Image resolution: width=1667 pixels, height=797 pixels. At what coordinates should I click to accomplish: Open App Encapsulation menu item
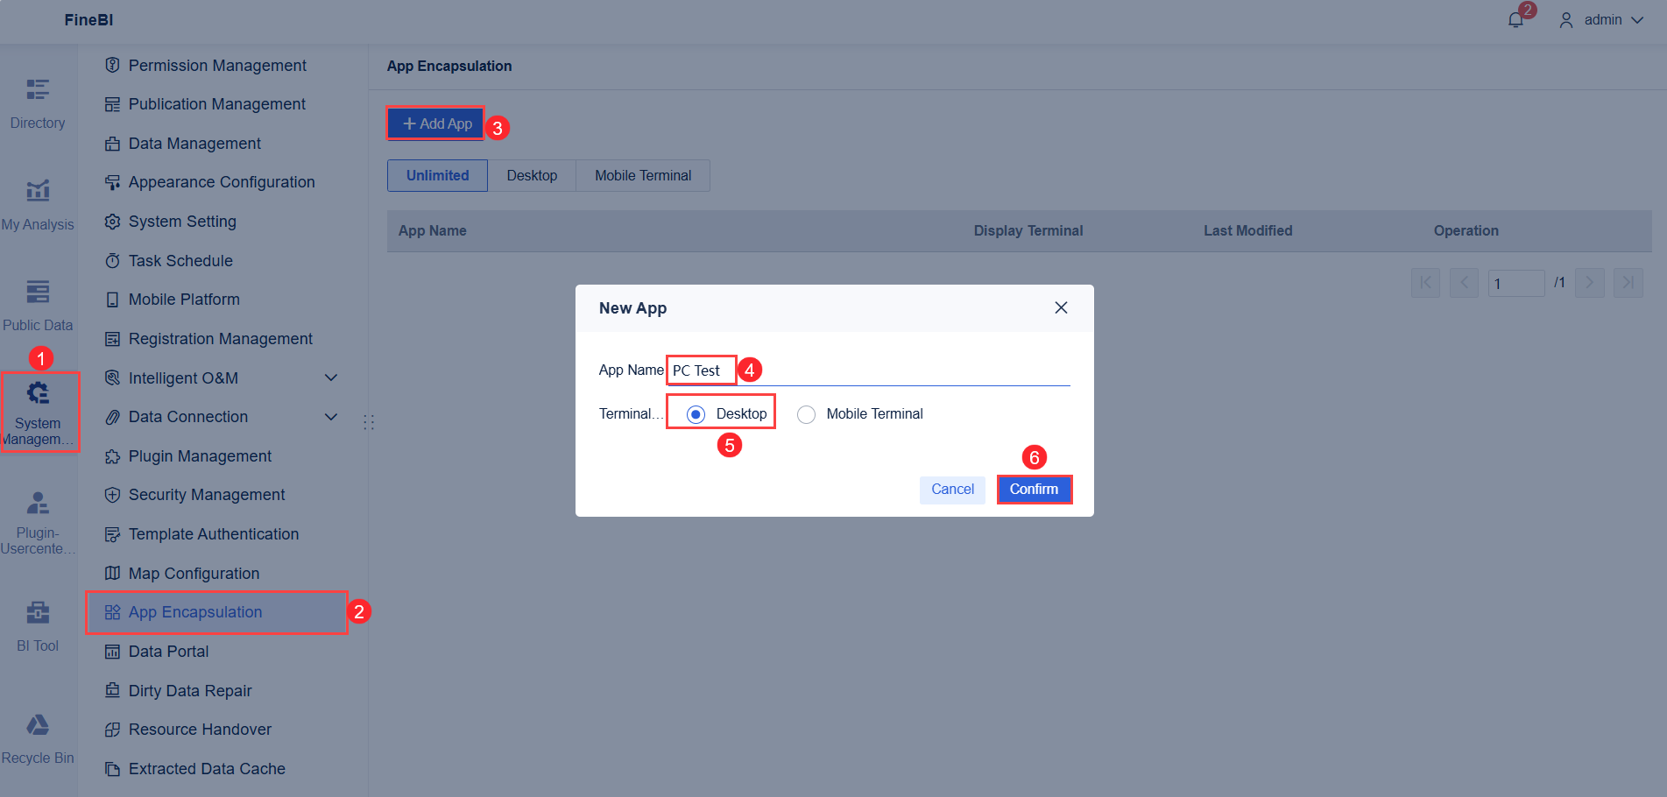(217, 612)
